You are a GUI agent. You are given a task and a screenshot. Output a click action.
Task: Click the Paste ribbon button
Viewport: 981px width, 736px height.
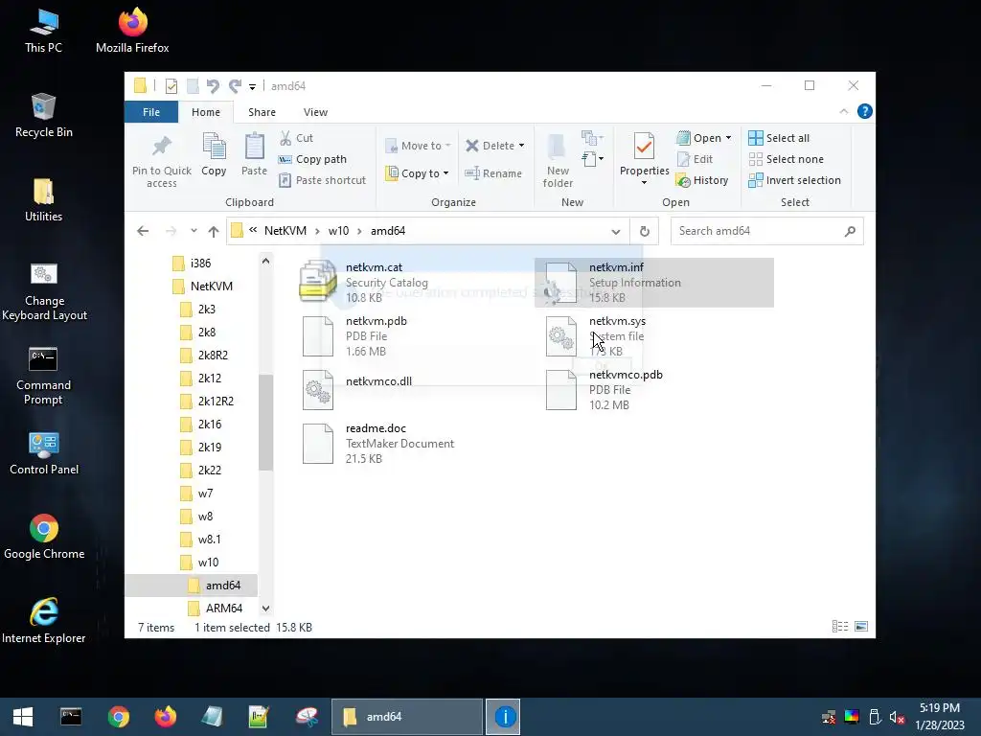[x=254, y=154]
